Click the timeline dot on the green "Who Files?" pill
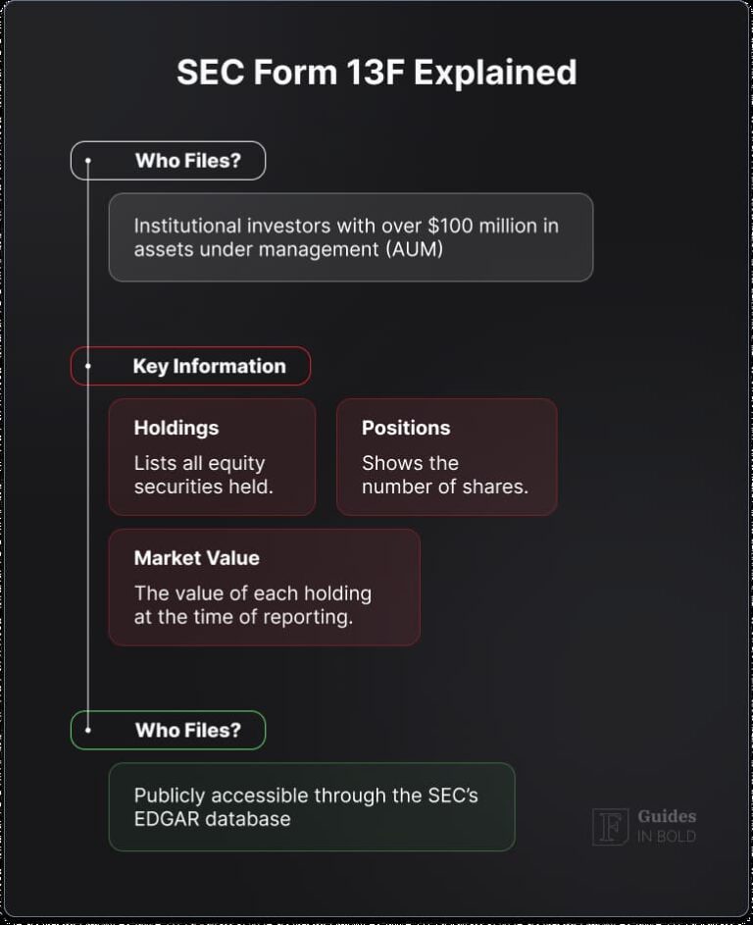753x925 pixels. coord(88,730)
